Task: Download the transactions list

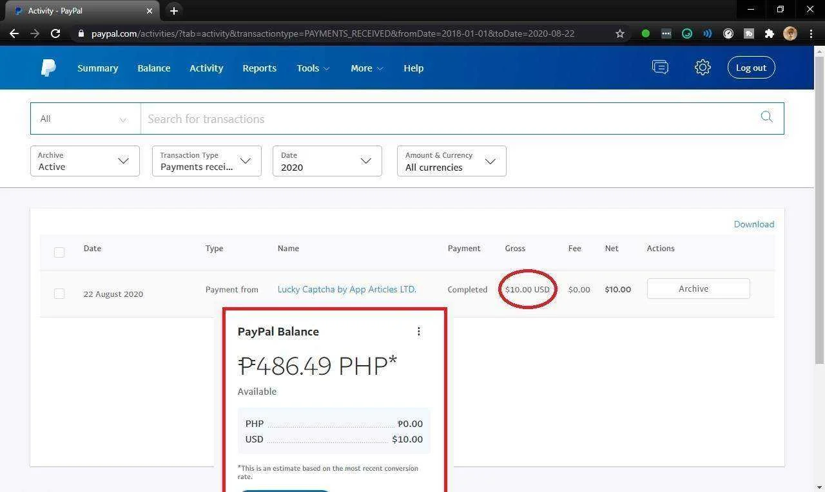Action: [754, 224]
